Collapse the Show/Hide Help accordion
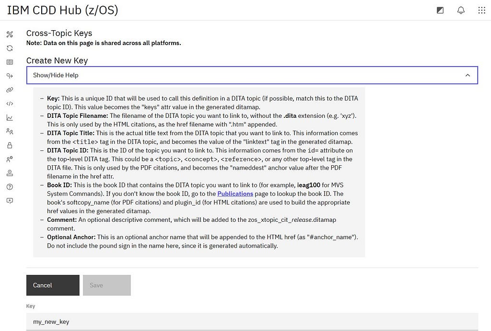 [x=252, y=75]
